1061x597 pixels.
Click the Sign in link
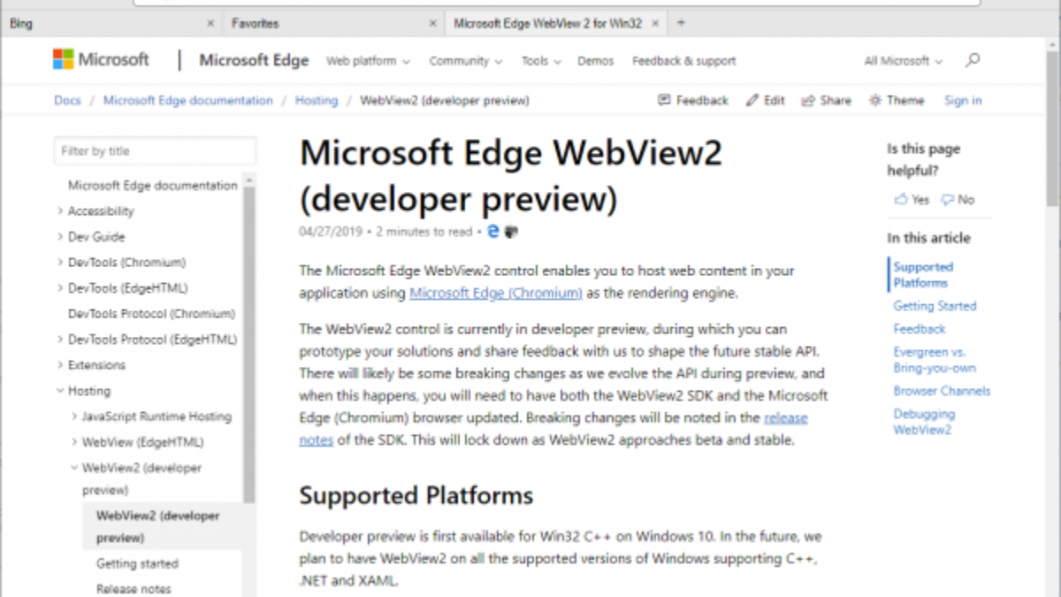pyautogui.click(x=962, y=101)
